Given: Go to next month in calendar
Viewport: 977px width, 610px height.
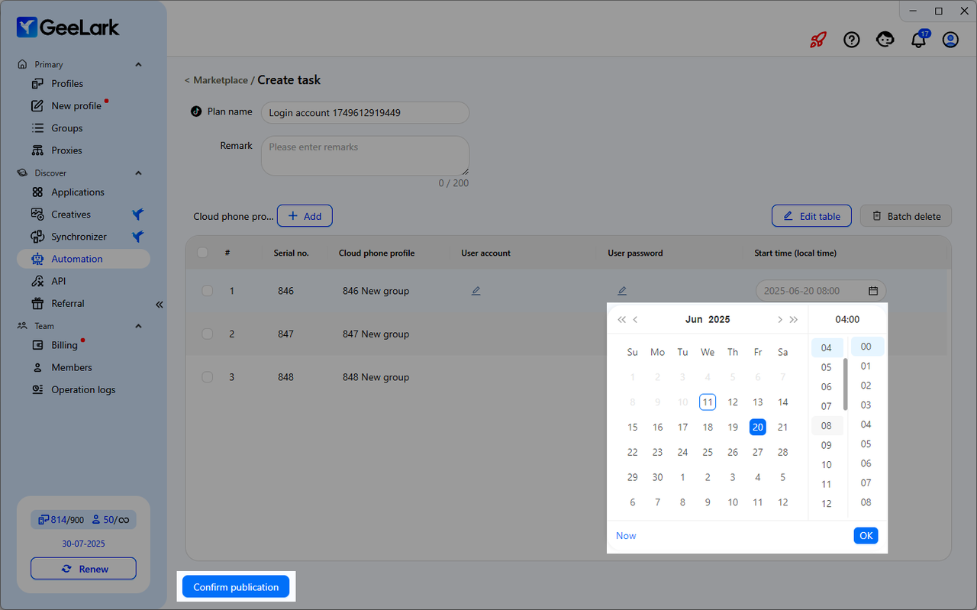Looking at the screenshot, I should (779, 320).
